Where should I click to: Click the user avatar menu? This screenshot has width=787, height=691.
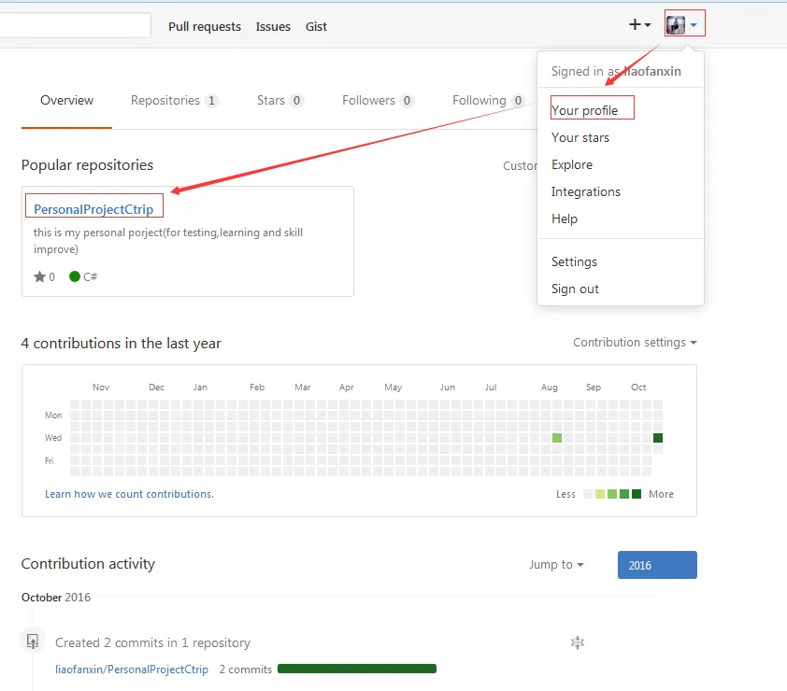tap(681, 24)
